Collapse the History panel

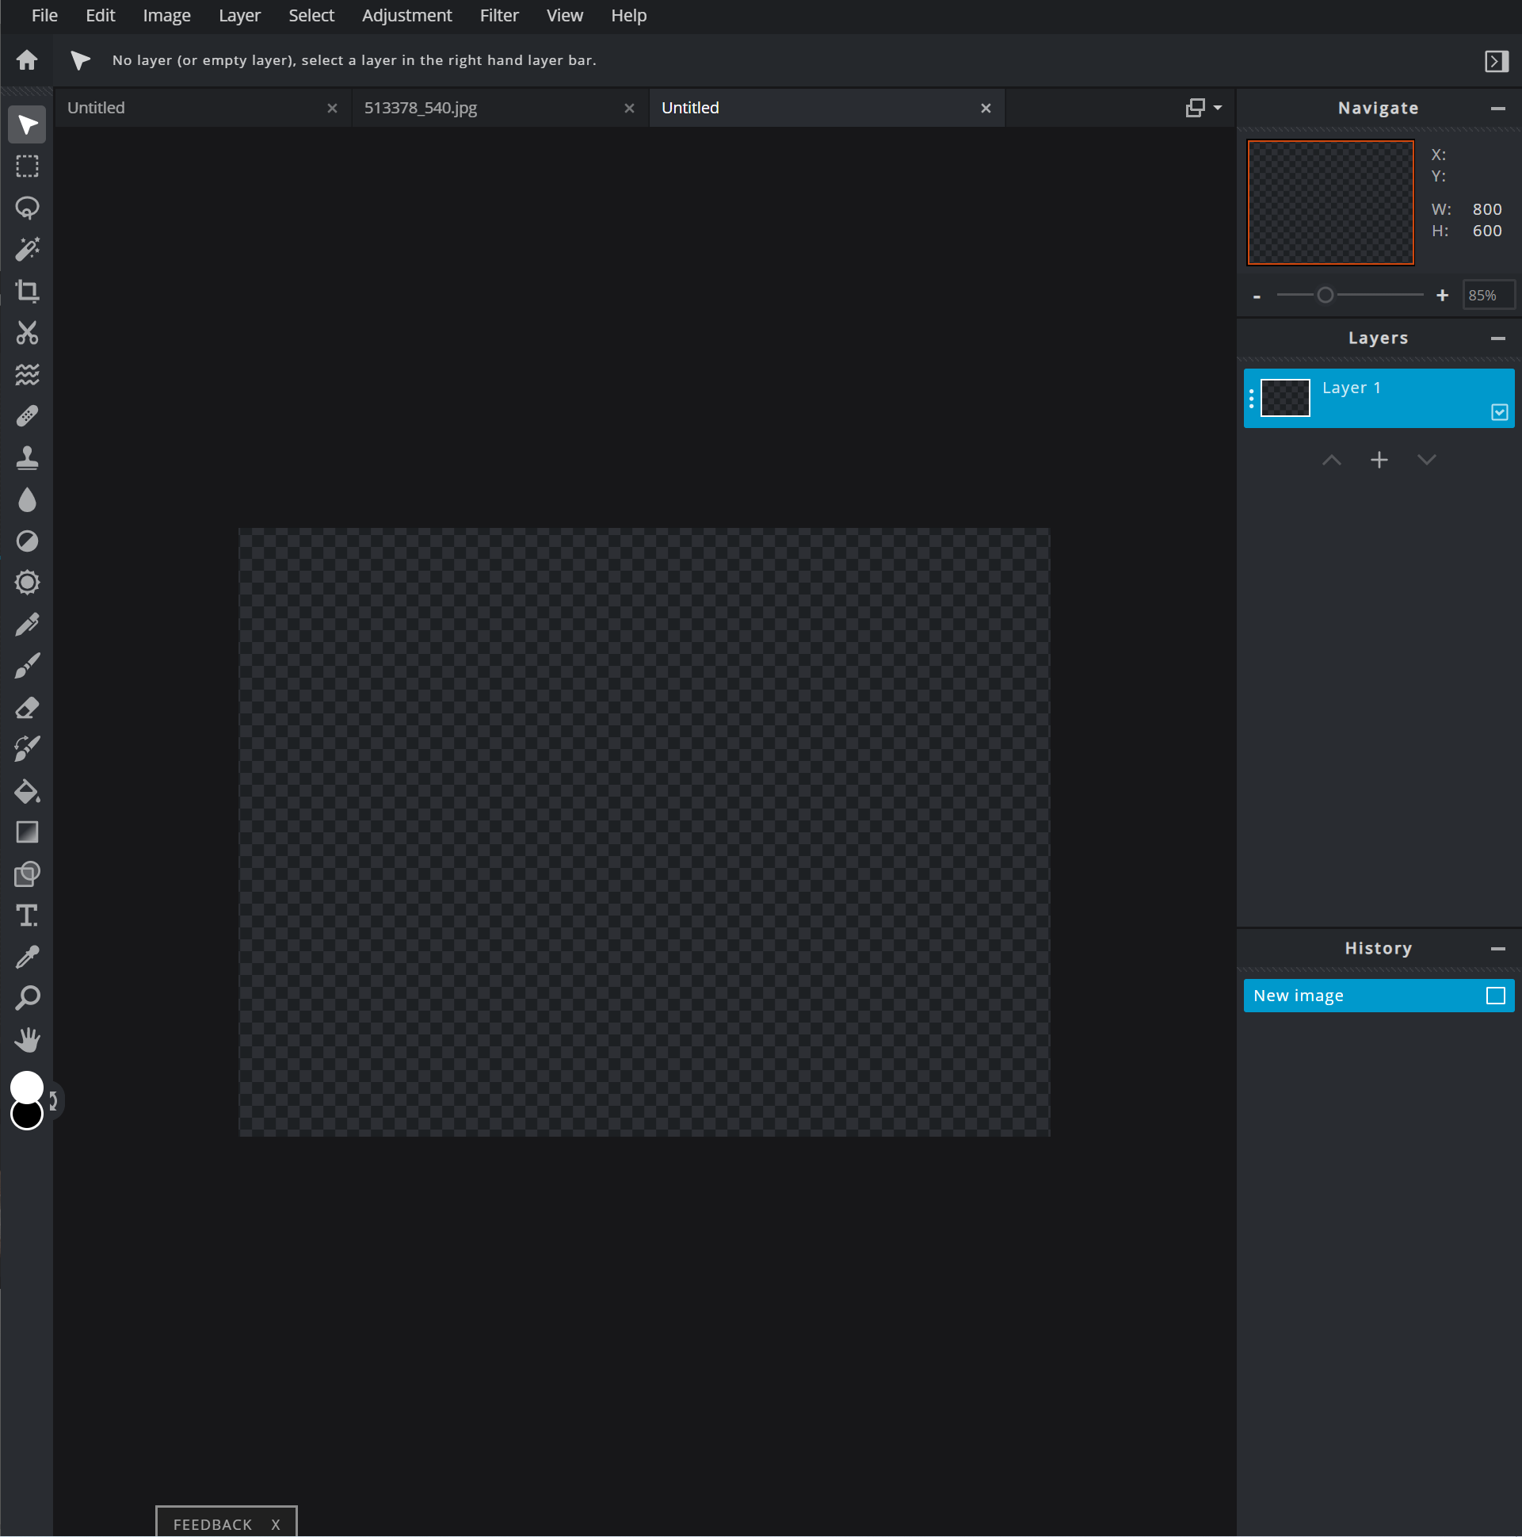(x=1497, y=948)
